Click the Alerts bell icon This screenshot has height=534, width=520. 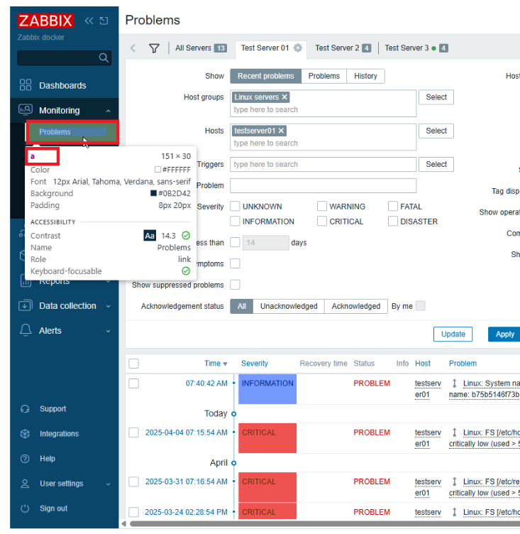point(26,330)
